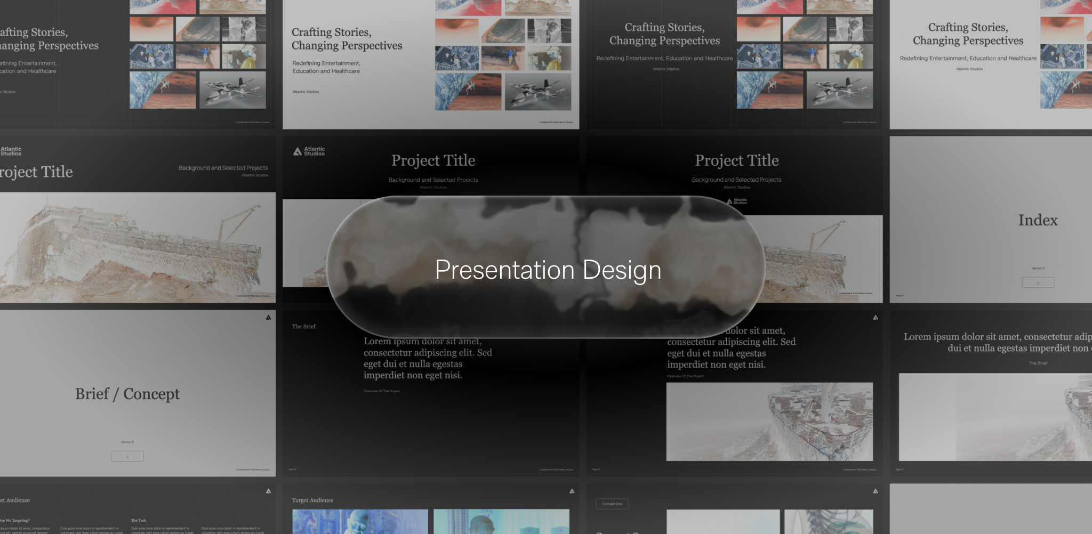This screenshot has height=534, width=1092.
Task: Select the Concept One tag
Action: (612, 504)
